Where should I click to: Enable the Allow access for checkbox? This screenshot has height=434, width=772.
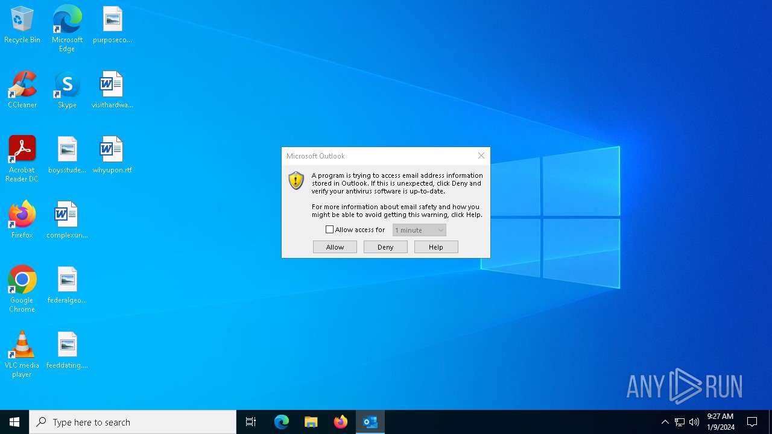(329, 230)
